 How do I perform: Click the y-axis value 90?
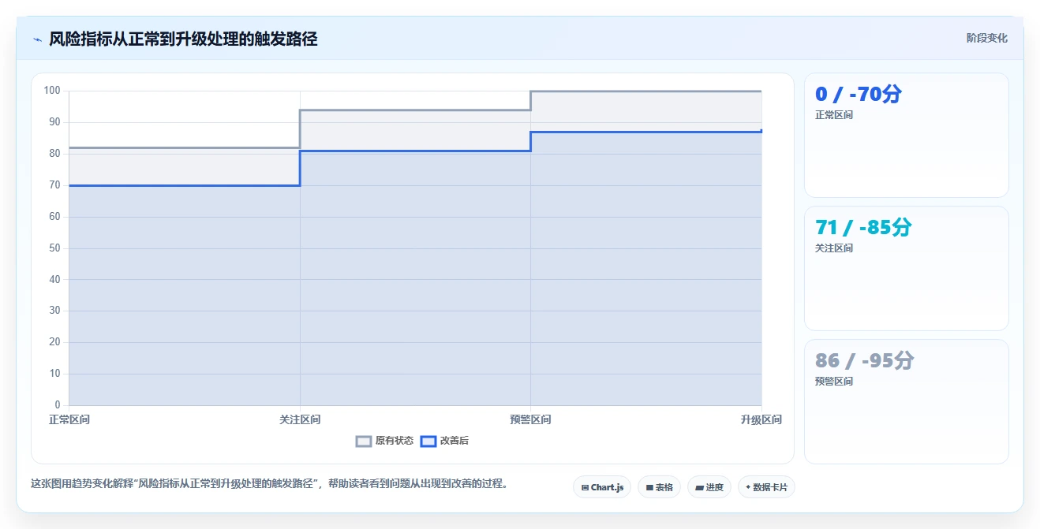[x=55, y=122]
